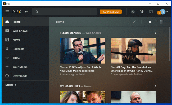Click the Your Media plus icon
Viewport: 172px width, 105px height.
pyautogui.click(x=7, y=67)
